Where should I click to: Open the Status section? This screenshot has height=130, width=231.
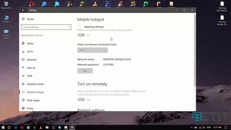[30, 43]
